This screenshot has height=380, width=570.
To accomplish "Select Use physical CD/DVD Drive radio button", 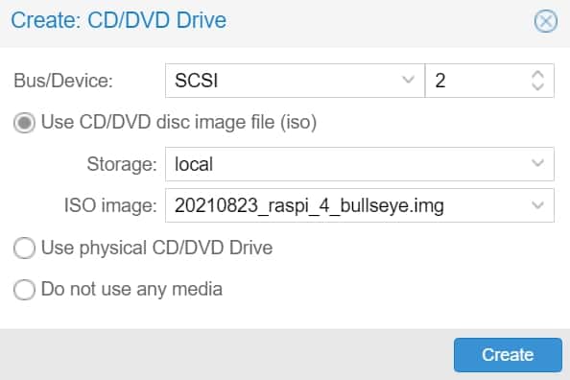I will (x=24, y=248).
